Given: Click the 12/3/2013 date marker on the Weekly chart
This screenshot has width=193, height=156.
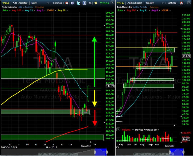Looking at the screenshot, I should pyautogui.click(x=170, y=146).
